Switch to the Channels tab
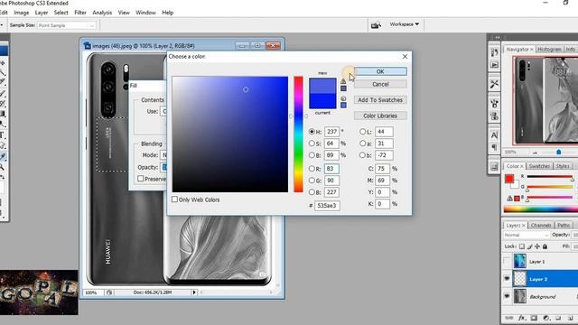 coord(541,225)
